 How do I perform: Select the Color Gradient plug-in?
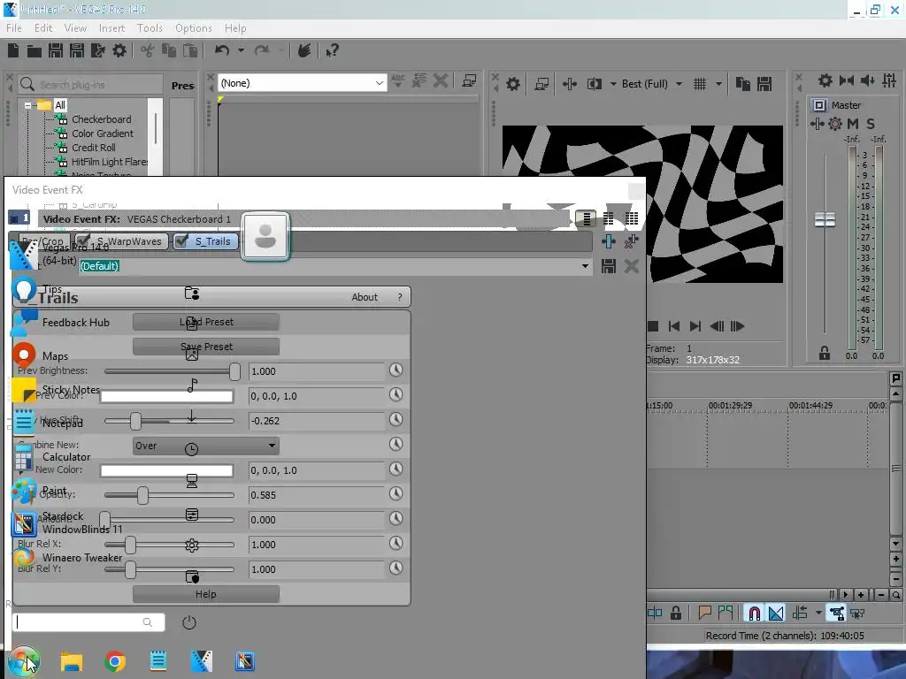pyautogui.click(x=103, y=134)
